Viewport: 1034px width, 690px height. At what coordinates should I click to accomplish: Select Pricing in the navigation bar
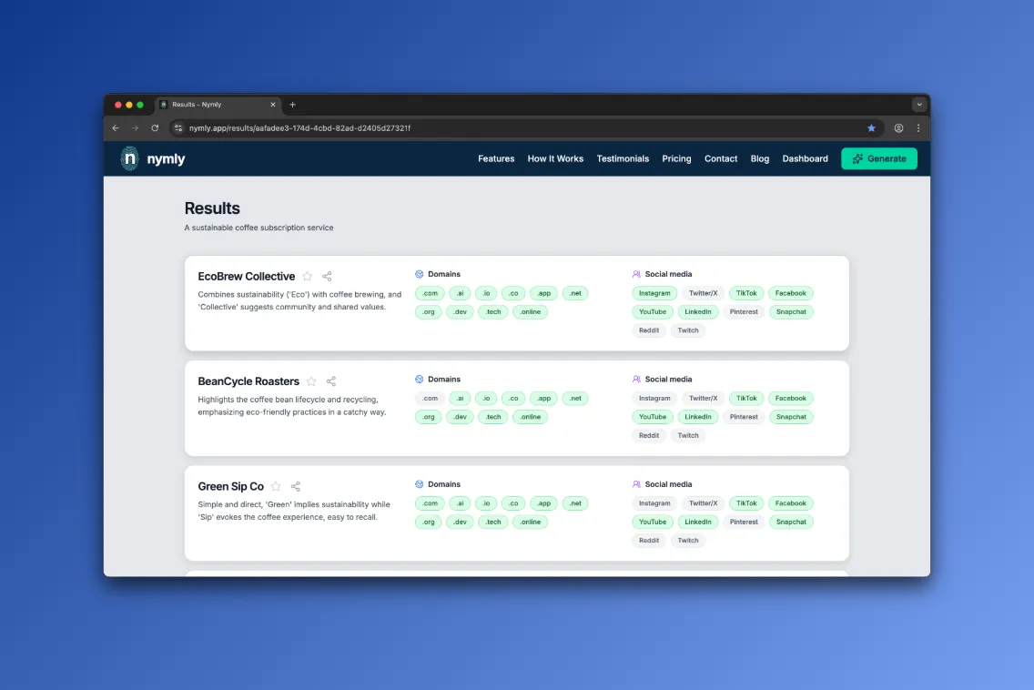pyautogui.click(x=676, y=158)
